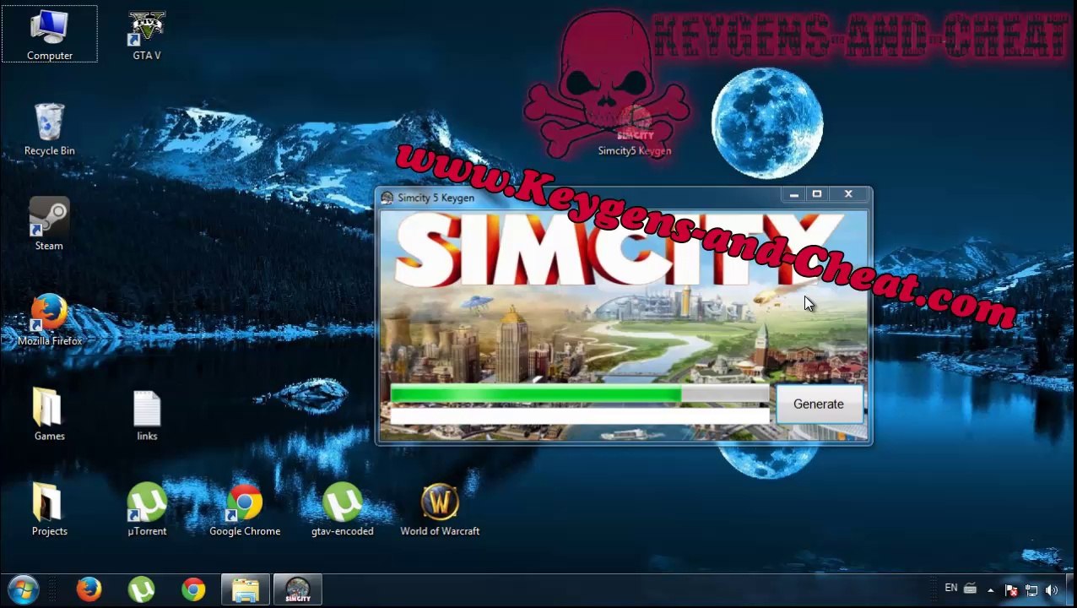Open Windows Explorer from the taskbar
This screenshot has width=1077, height=608.
pyautogui.click(x=246, y=589)
